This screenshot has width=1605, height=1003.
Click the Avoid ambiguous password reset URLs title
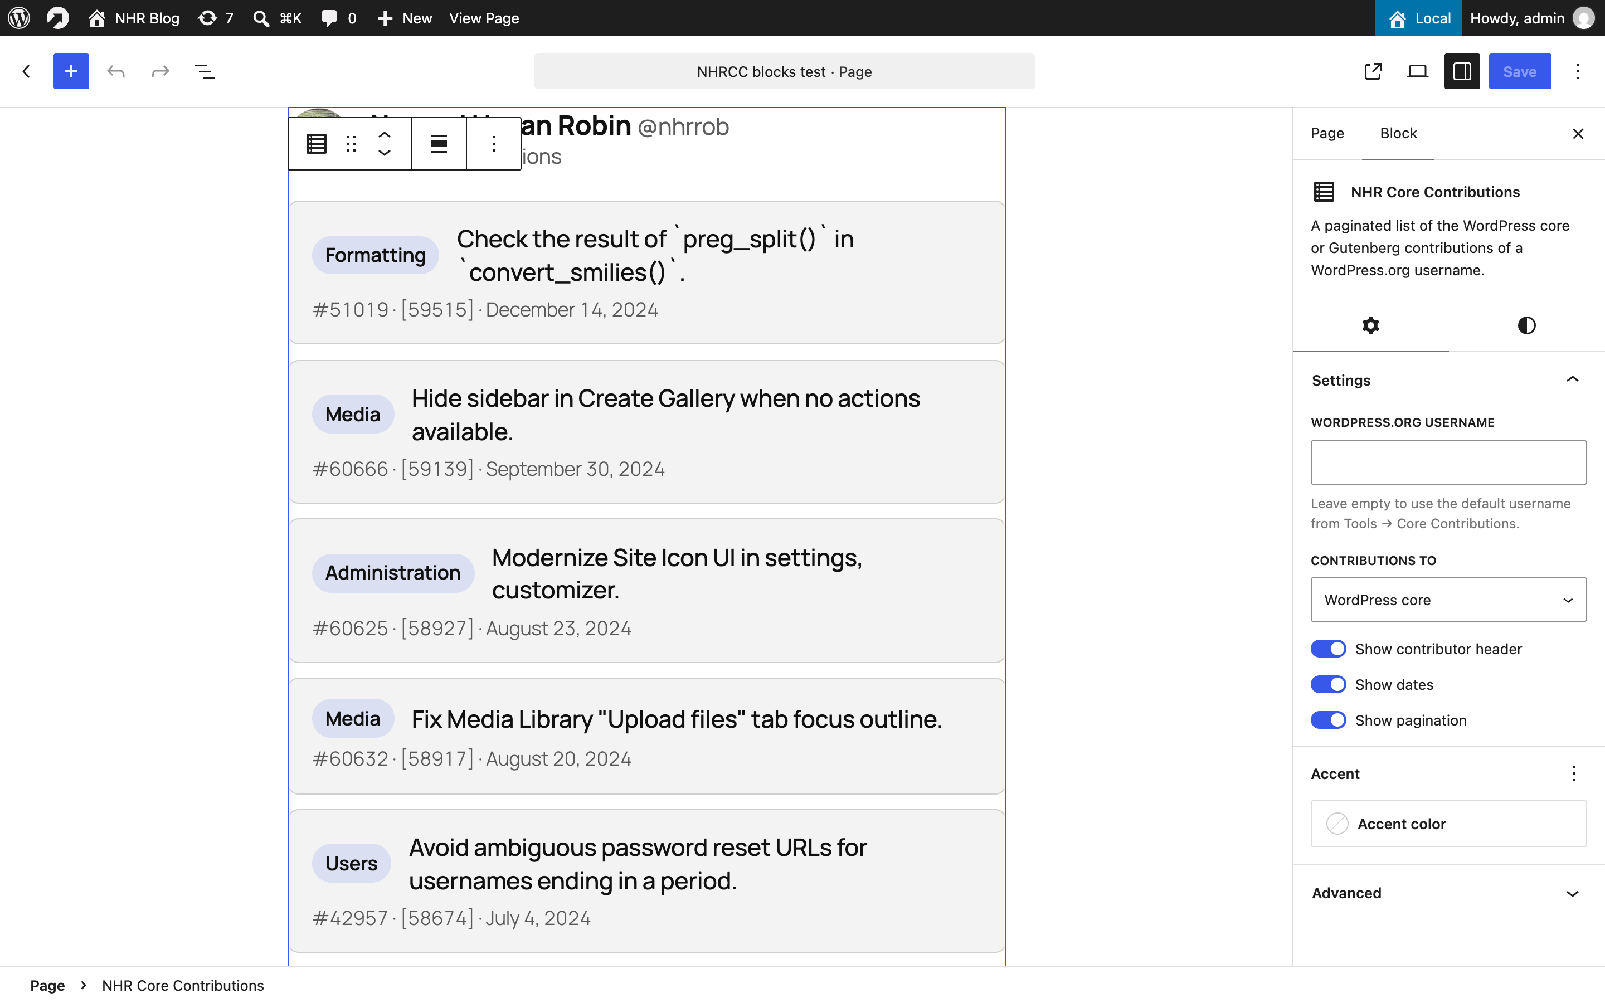[638, 864]
